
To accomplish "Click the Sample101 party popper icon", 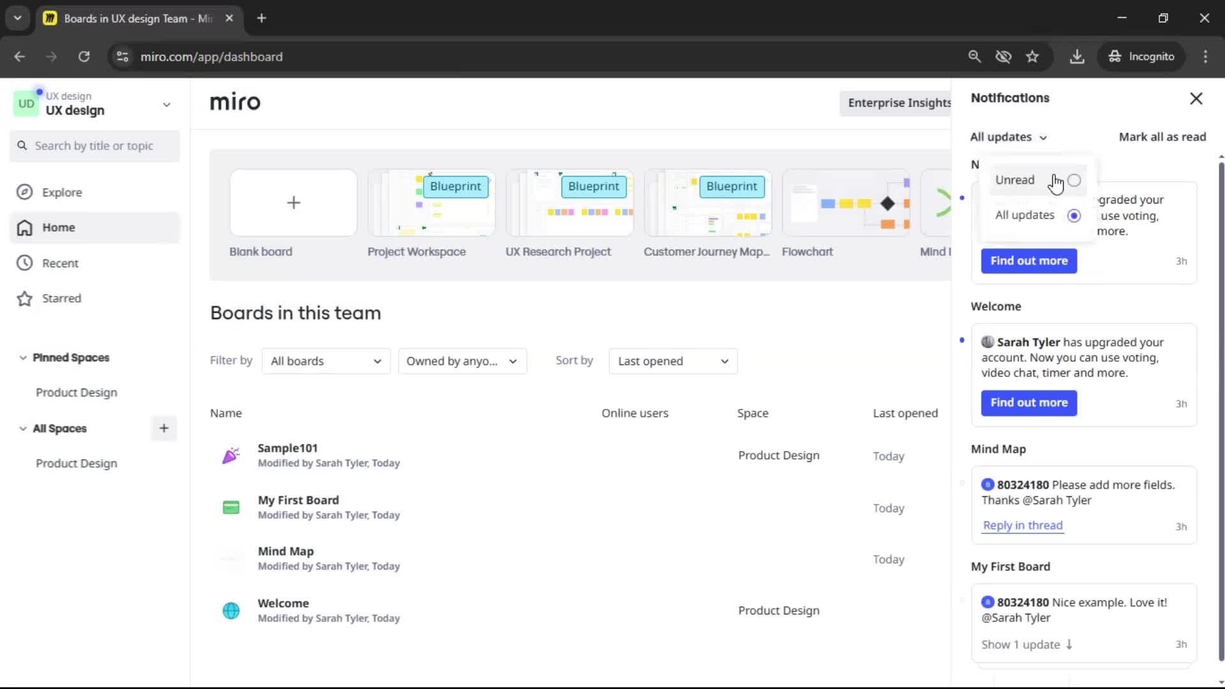I will [x=231, y=456].
